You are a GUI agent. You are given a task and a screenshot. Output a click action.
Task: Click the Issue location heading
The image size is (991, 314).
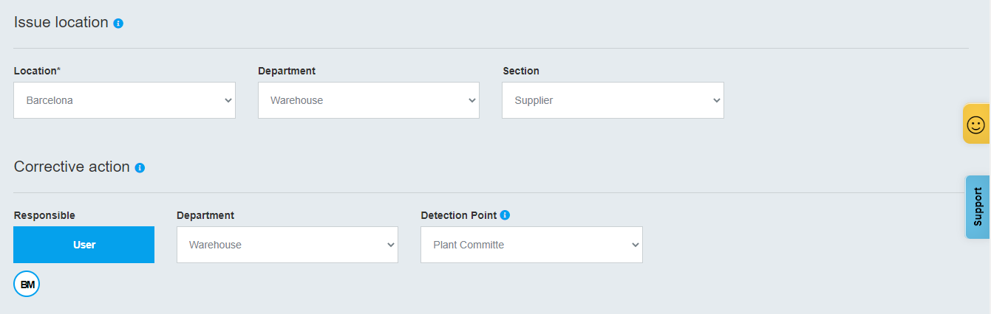(x=61, y=22)
